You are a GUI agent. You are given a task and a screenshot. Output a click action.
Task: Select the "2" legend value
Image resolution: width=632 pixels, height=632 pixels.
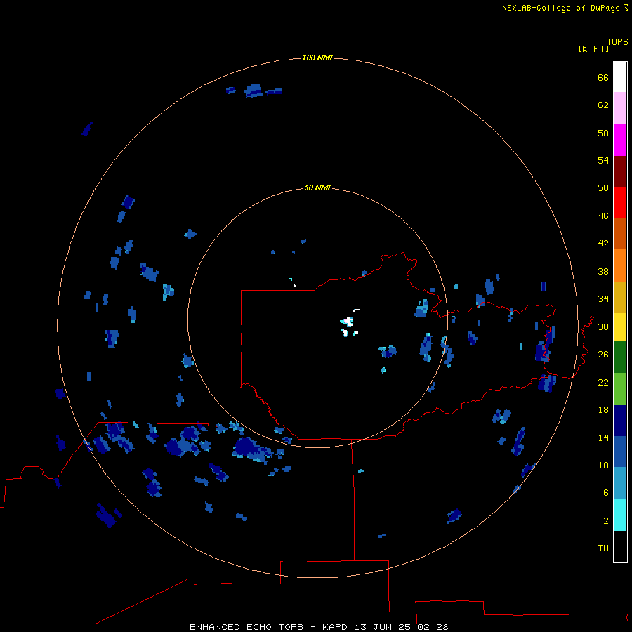tap(605, 521)
